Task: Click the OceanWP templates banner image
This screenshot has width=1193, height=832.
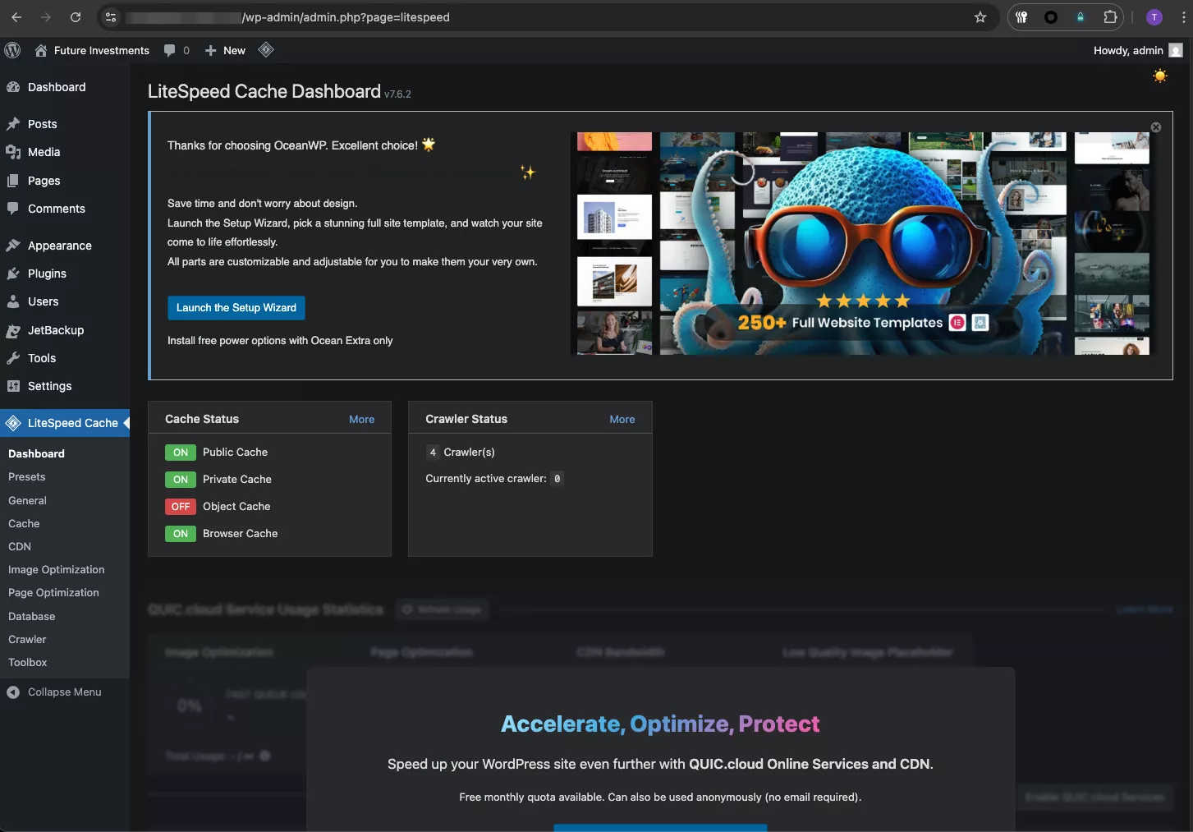Action: pos(862,244)
